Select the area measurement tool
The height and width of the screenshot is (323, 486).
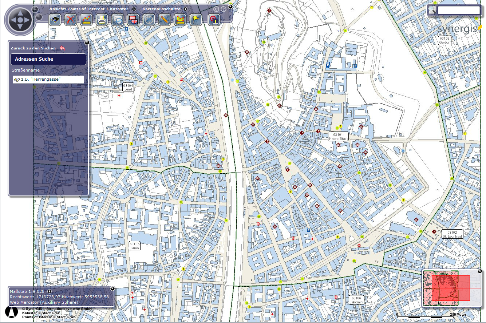(180, 20)
